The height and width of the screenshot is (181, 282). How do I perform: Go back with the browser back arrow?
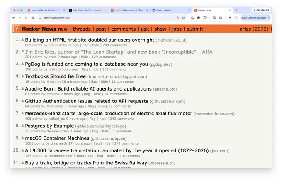14,17
